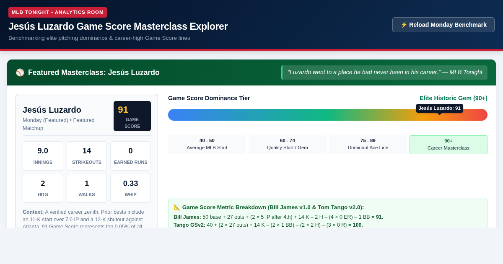
Task: Click the Jesús Luzardo: 91 tooltip marker
Action: pyautogui.click(x=439, y=109)
